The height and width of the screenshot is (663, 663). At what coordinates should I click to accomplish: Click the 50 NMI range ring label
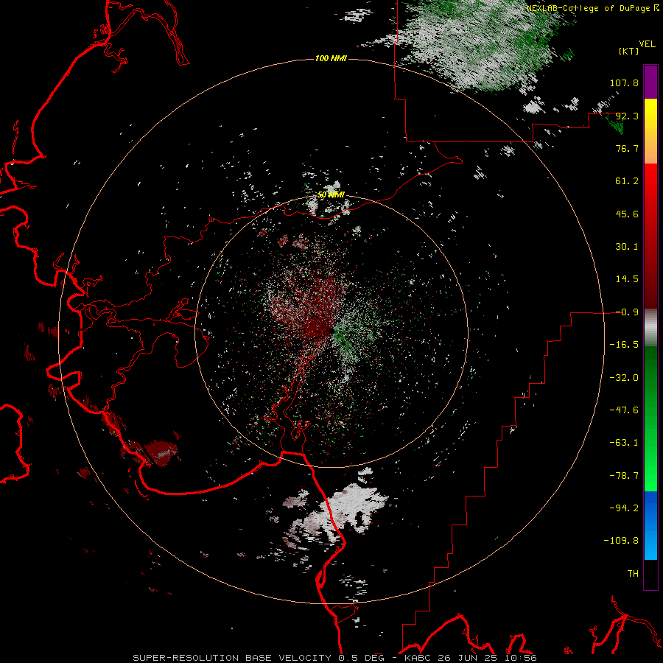click(x=331, y=194)
